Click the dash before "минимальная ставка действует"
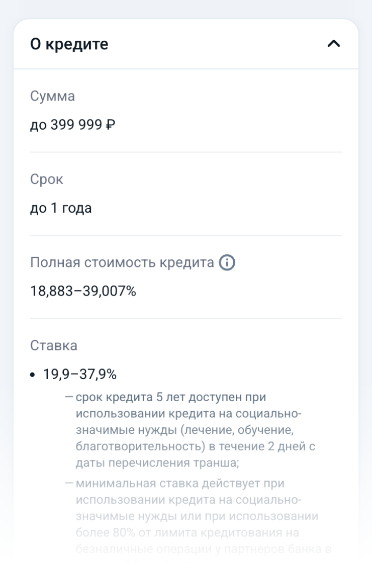 pyautogui.click(x=70, y=484)
